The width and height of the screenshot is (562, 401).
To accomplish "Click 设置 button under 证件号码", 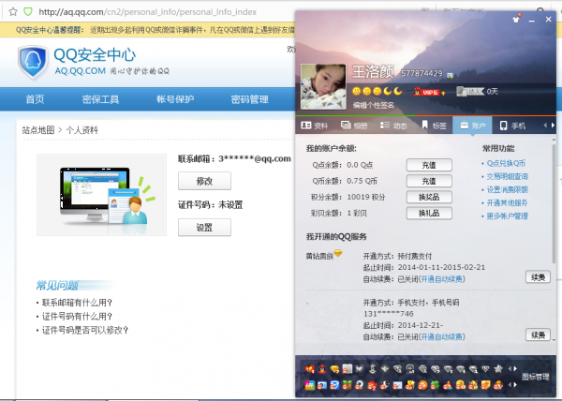I will click(x=204, y=227).
